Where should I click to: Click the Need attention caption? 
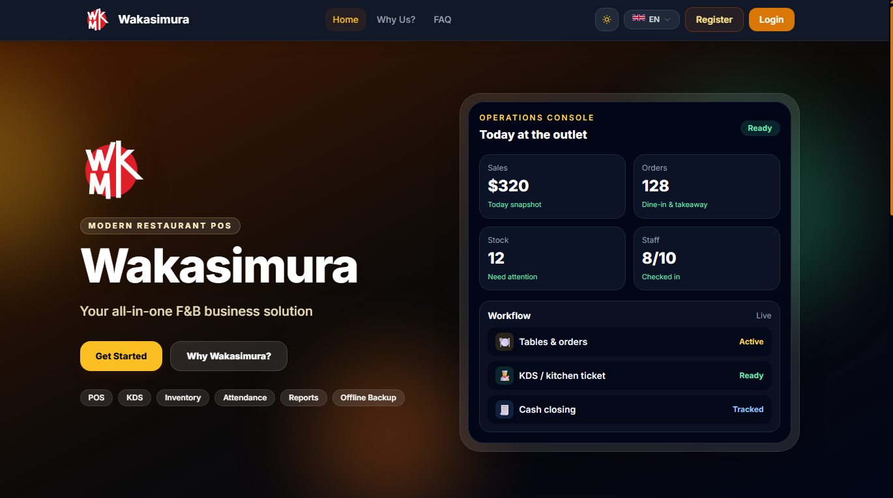click(x=513, y=277)
